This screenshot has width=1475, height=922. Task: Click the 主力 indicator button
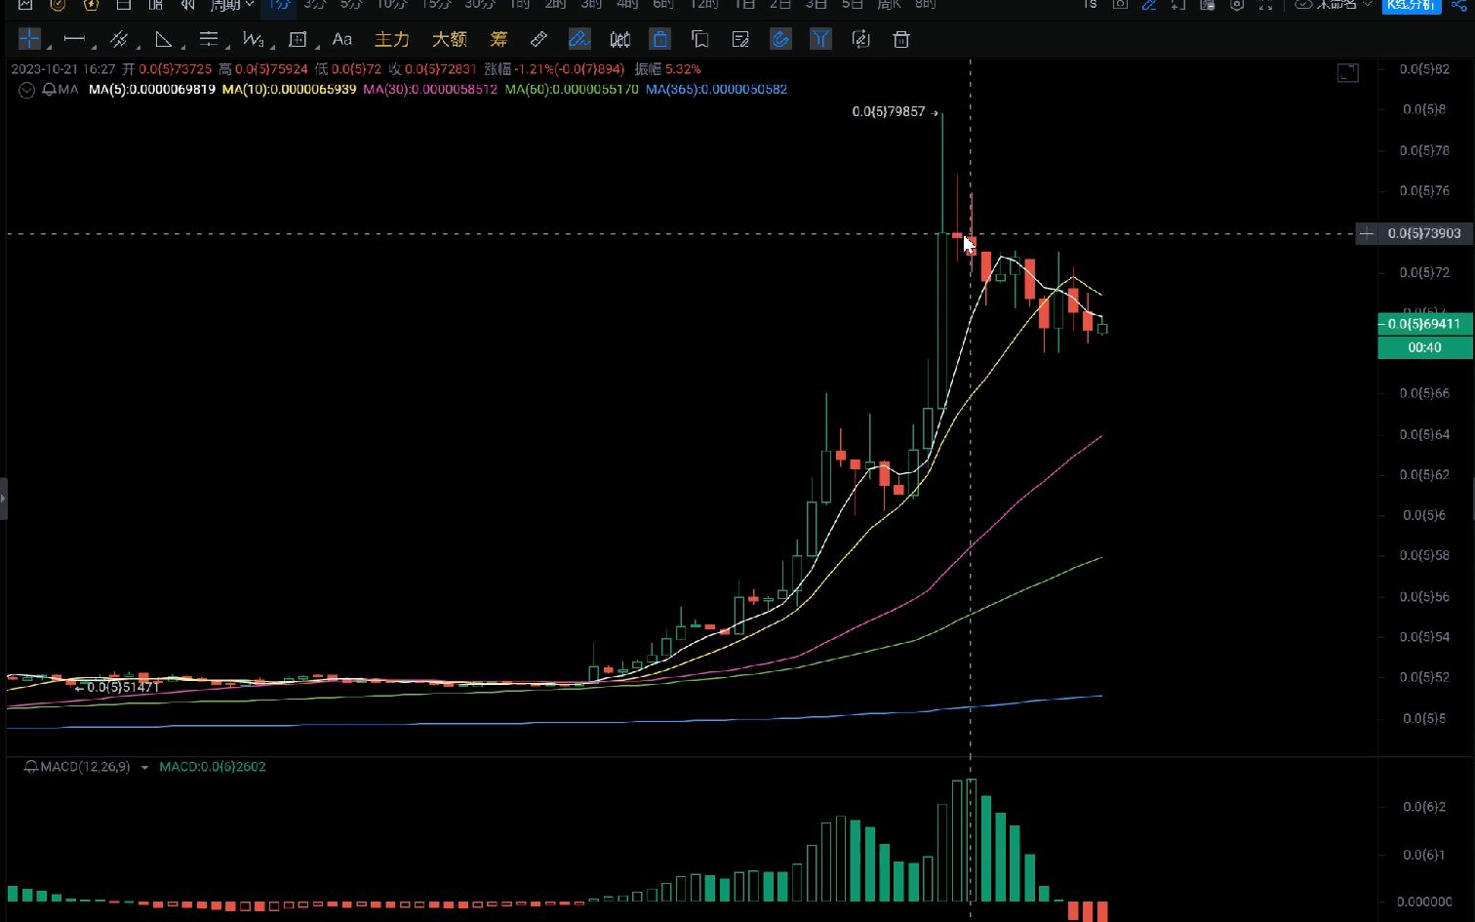click(392, 39)
